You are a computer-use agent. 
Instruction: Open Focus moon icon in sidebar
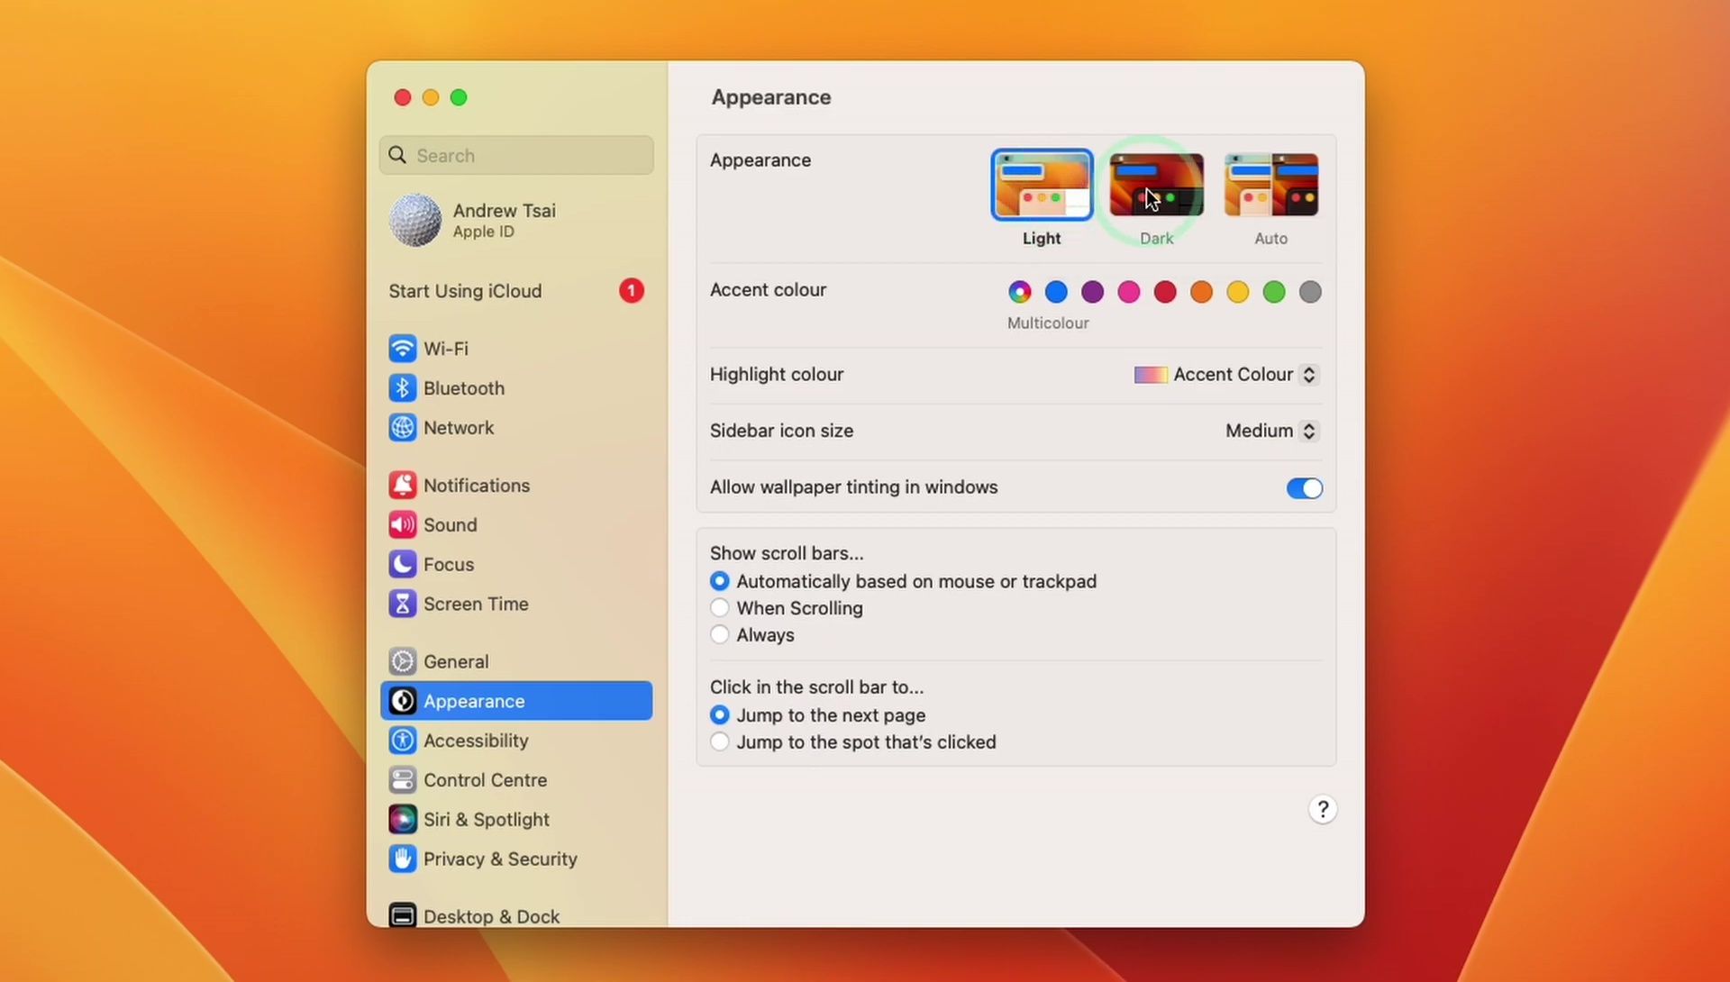(x=403, y=565)
